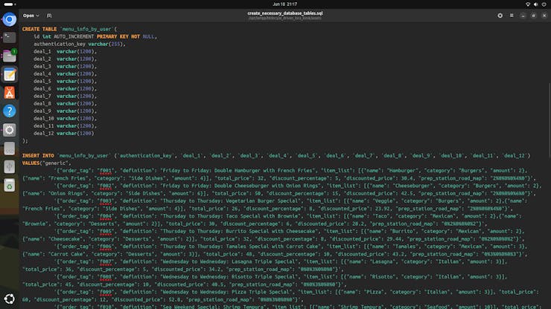
Task: Click the order tag f004
Action: coord(106,216)
